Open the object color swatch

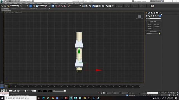[x=159, y=34]
